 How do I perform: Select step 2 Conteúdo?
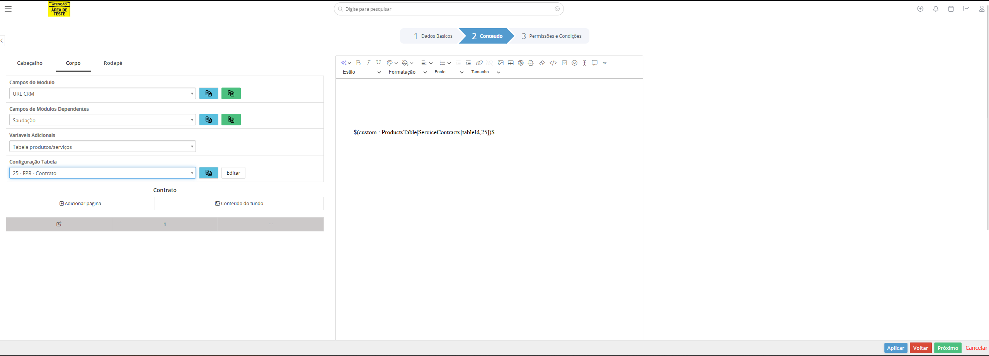(x=487, y=36)
